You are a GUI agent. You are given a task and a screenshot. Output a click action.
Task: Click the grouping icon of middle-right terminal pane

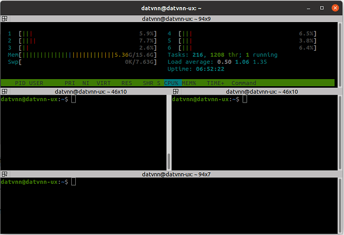coord(175,92)
